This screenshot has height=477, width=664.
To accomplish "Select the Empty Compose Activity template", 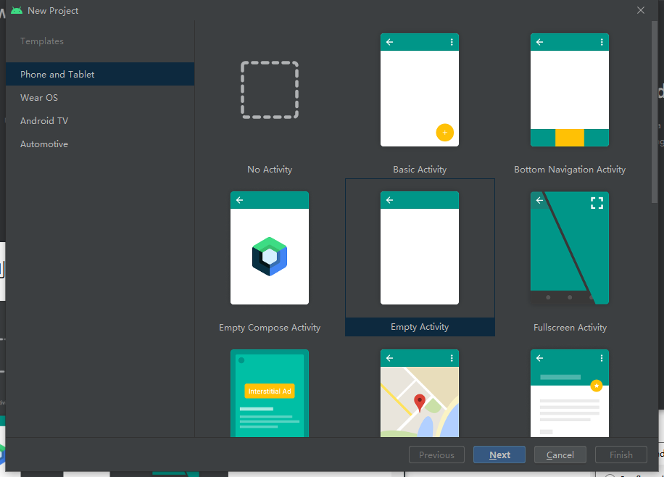I will pos(270,248).
